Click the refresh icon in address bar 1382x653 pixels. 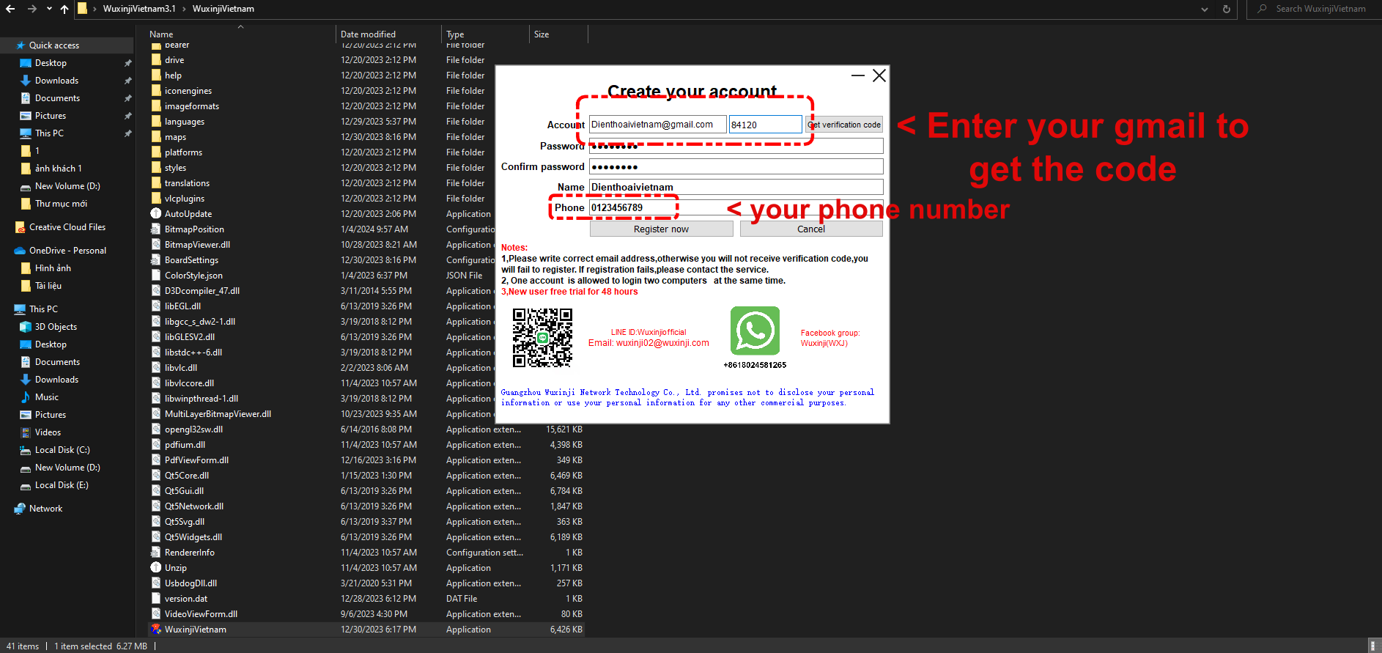tap(1227, 9)
